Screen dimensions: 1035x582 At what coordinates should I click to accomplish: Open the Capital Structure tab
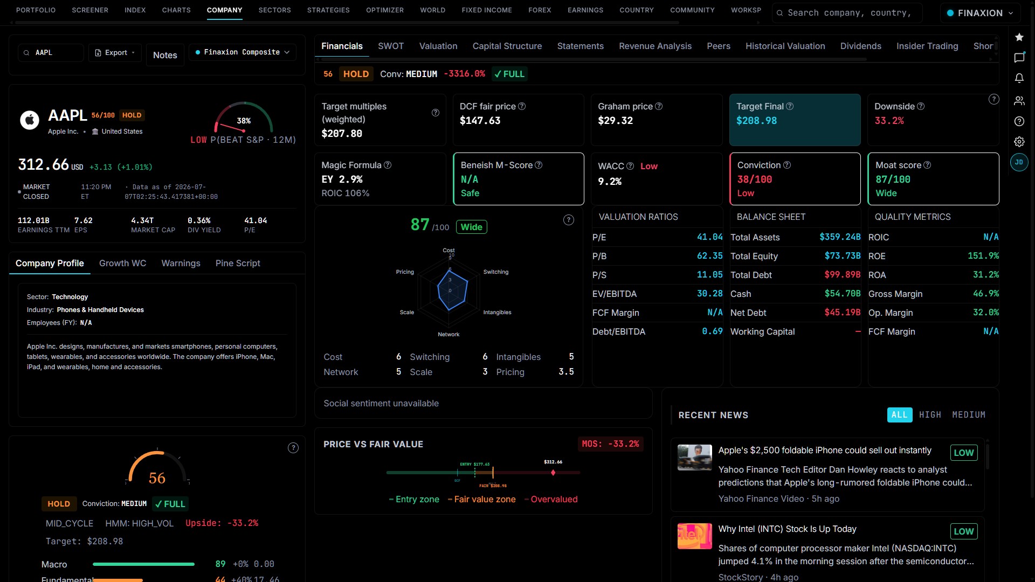pos(507,46)
